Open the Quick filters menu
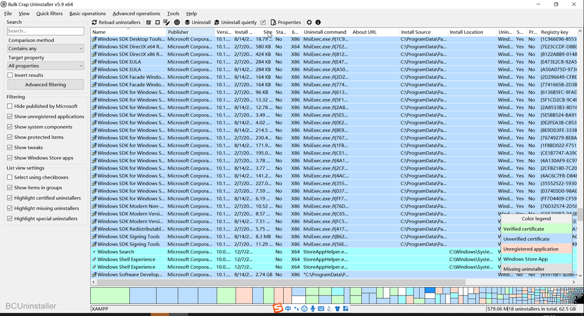 50,14
